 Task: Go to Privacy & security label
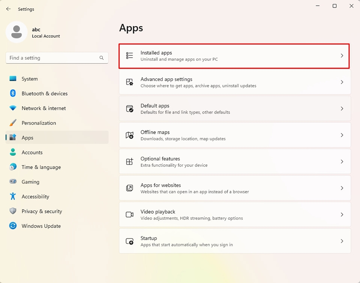coord(42,211)
